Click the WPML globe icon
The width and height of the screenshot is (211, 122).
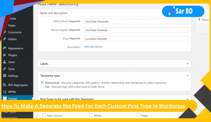[x=5, y=92]
